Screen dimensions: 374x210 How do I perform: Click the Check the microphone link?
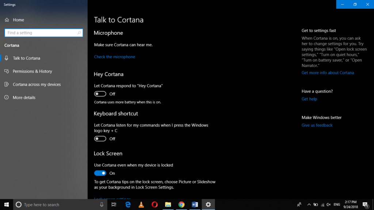pos(114,57)
